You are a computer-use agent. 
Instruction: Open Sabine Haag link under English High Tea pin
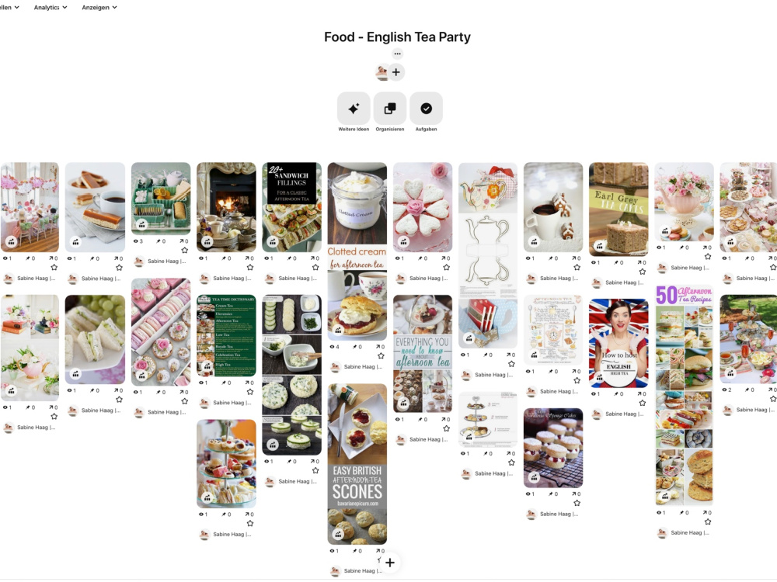[625, 414]
